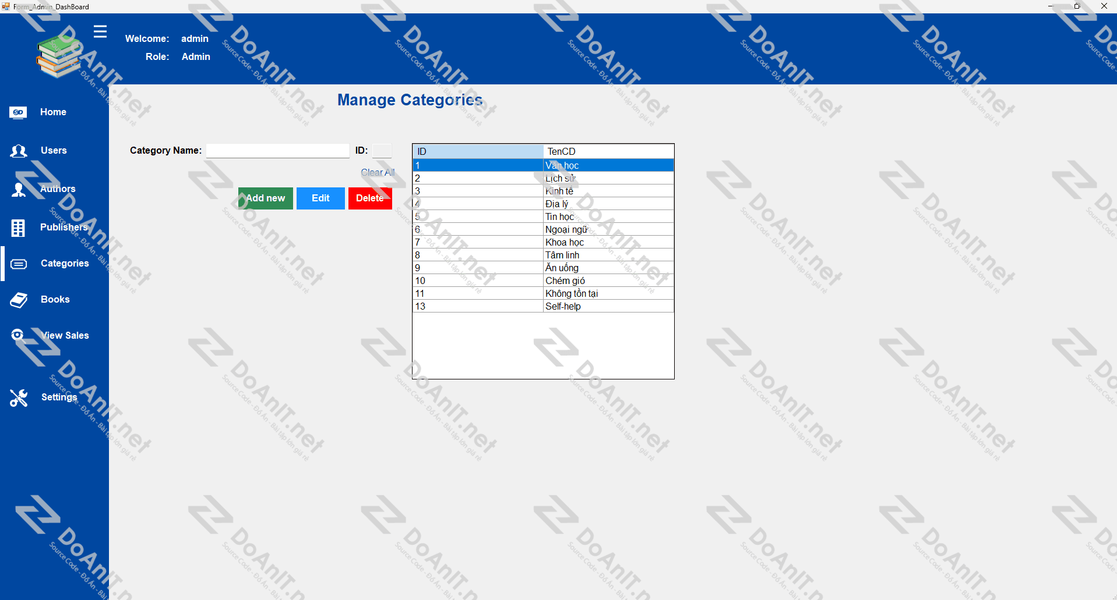Viewport: 1117px width, 600px height.
Task: Click the Users sidebar icon
Action: (19, 151)
